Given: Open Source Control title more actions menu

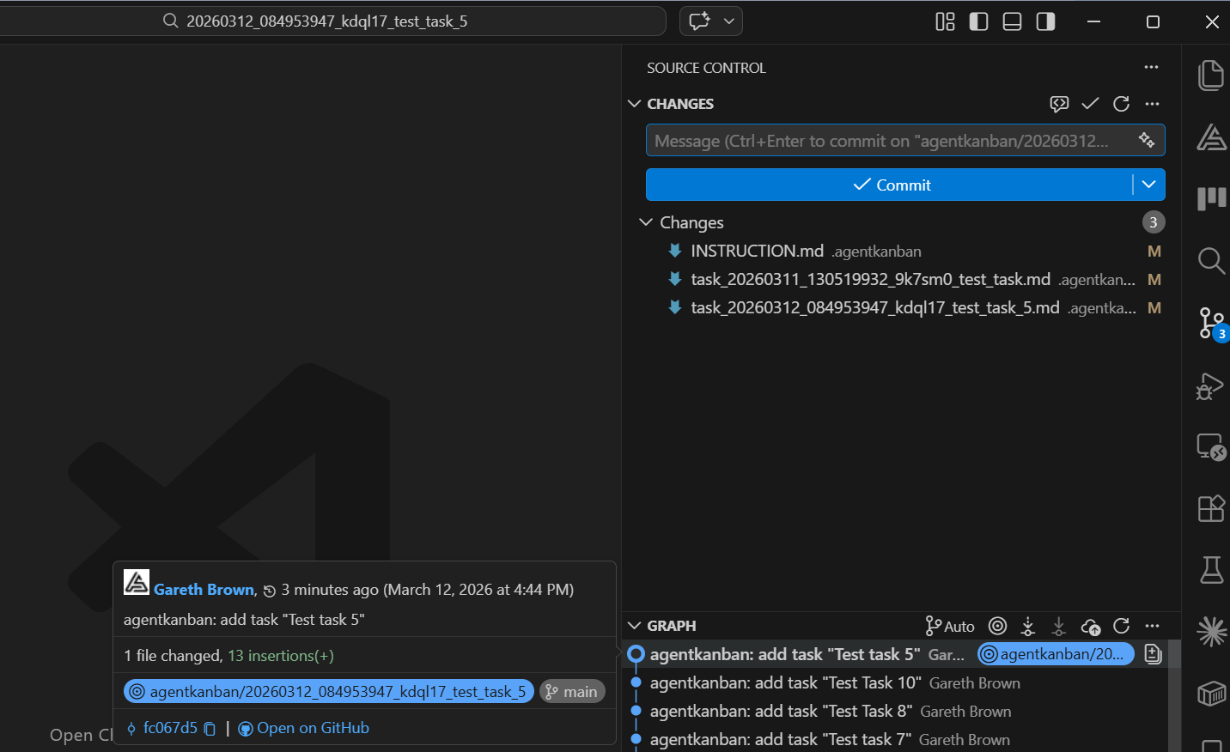Looking at the screenshot, I should [1151, 67].
